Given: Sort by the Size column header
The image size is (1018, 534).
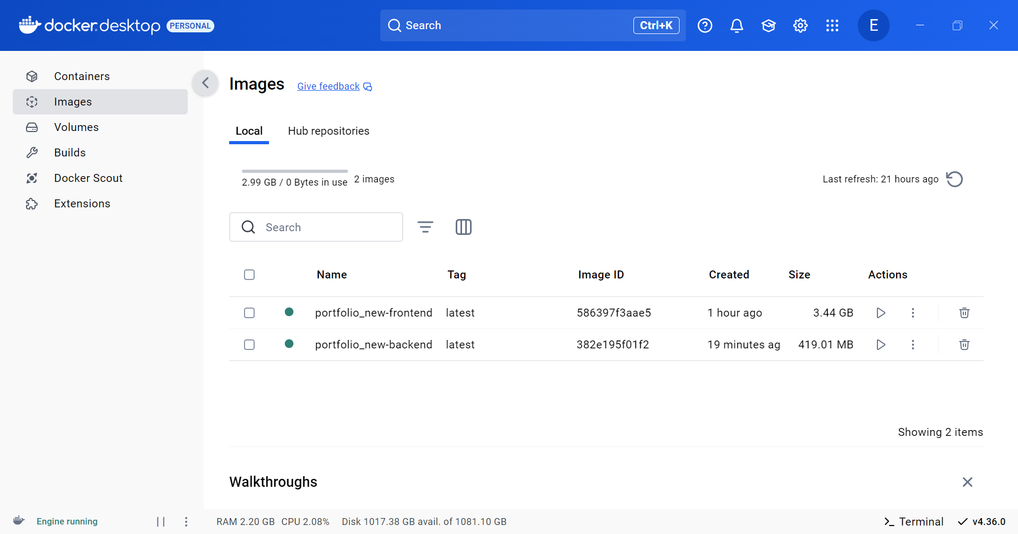Looking at the screenshot, I should 799,275.
